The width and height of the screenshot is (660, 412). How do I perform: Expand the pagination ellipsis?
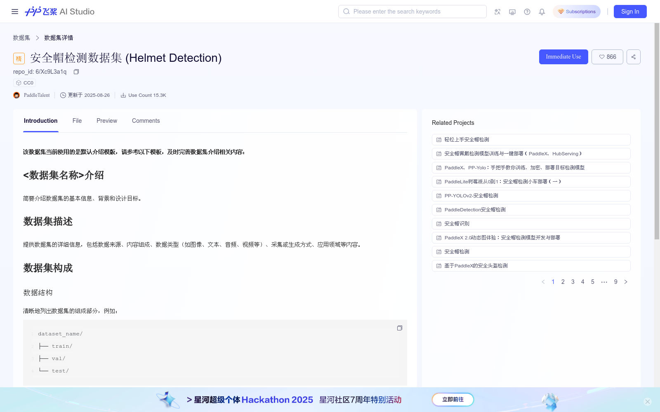(604, 282)
